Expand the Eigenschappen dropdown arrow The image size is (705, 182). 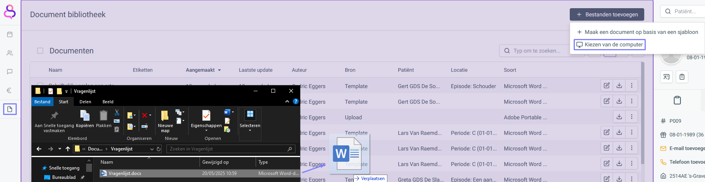pos(206,131)
